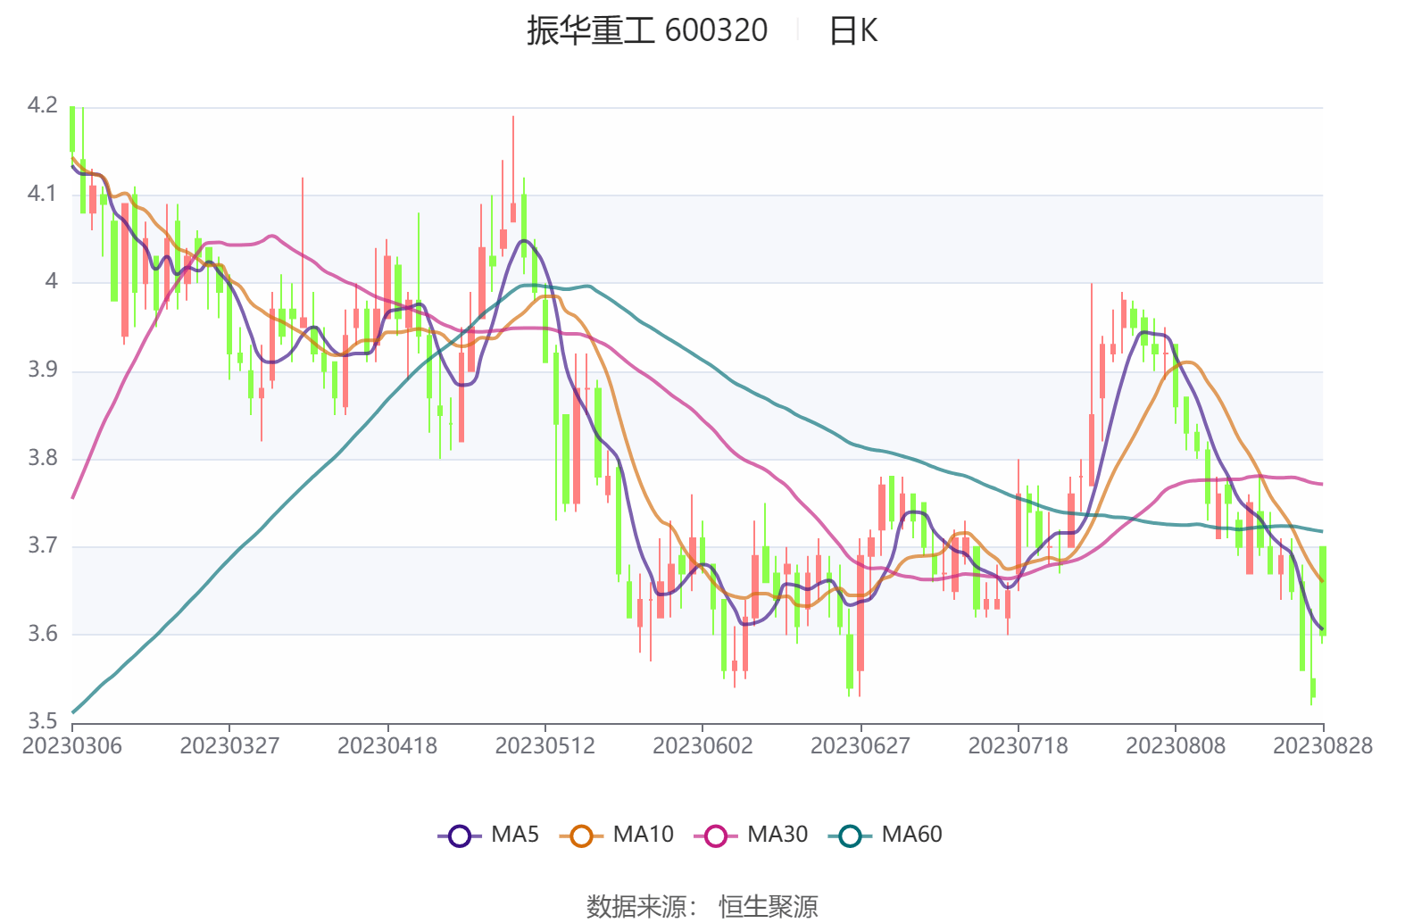Click the pink MA30 legend circle icon
1405x923 pixels.
tap(716, 836)
